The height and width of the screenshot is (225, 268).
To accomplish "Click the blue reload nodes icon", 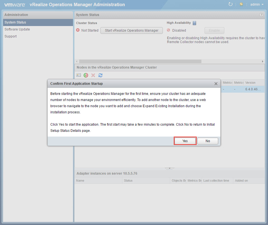I will pos(100,75).
